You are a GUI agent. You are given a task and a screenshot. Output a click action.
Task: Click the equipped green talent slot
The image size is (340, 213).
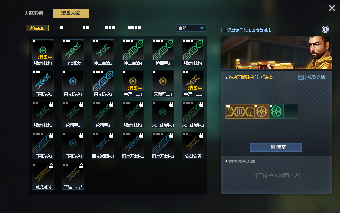[276, 111]
